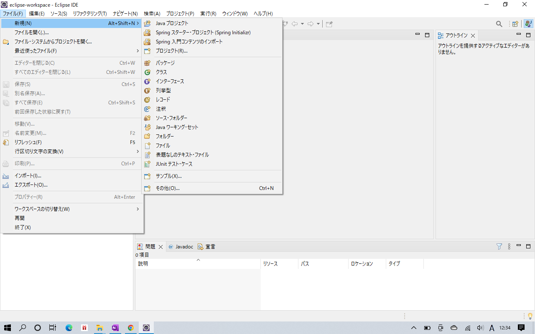Select the Package icon in New submenu
Screen dimensions: 535x334
[147, 63]
